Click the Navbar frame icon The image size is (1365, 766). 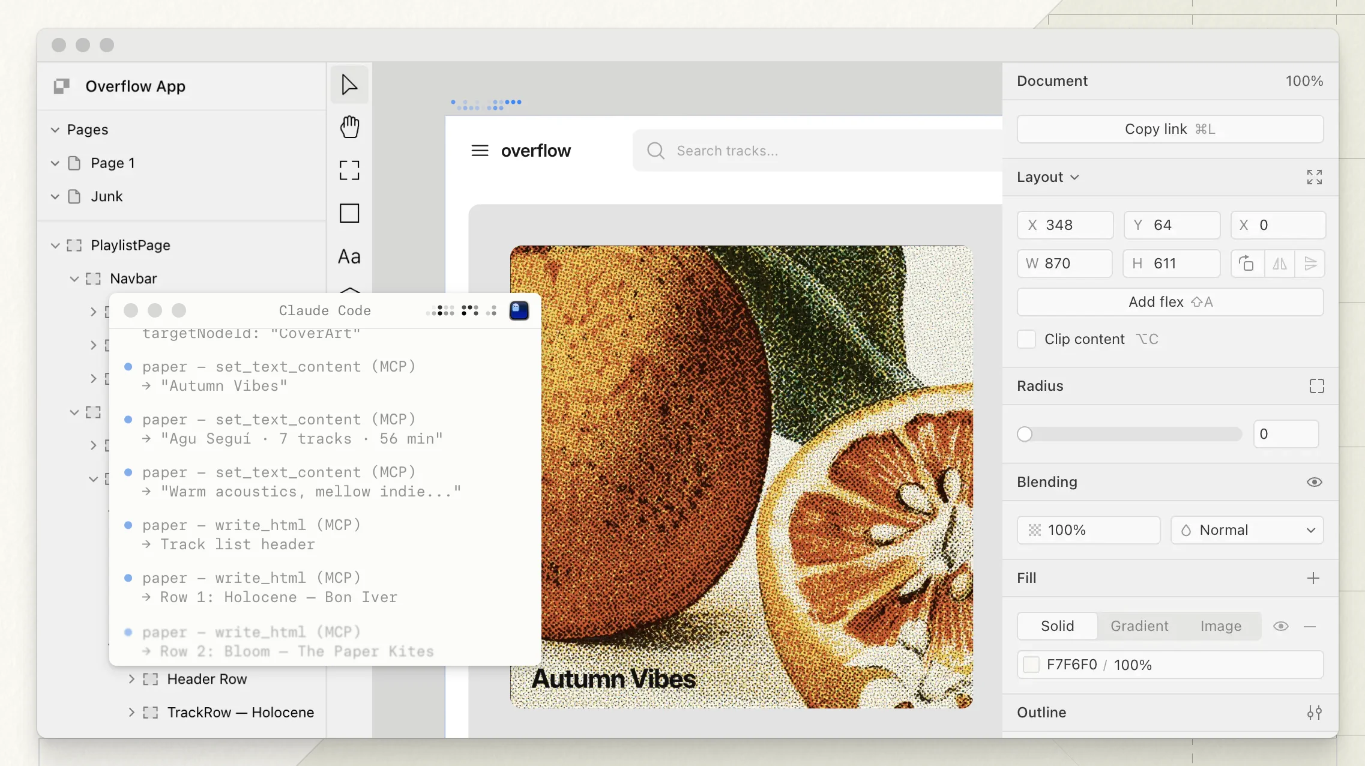[93, 279]
